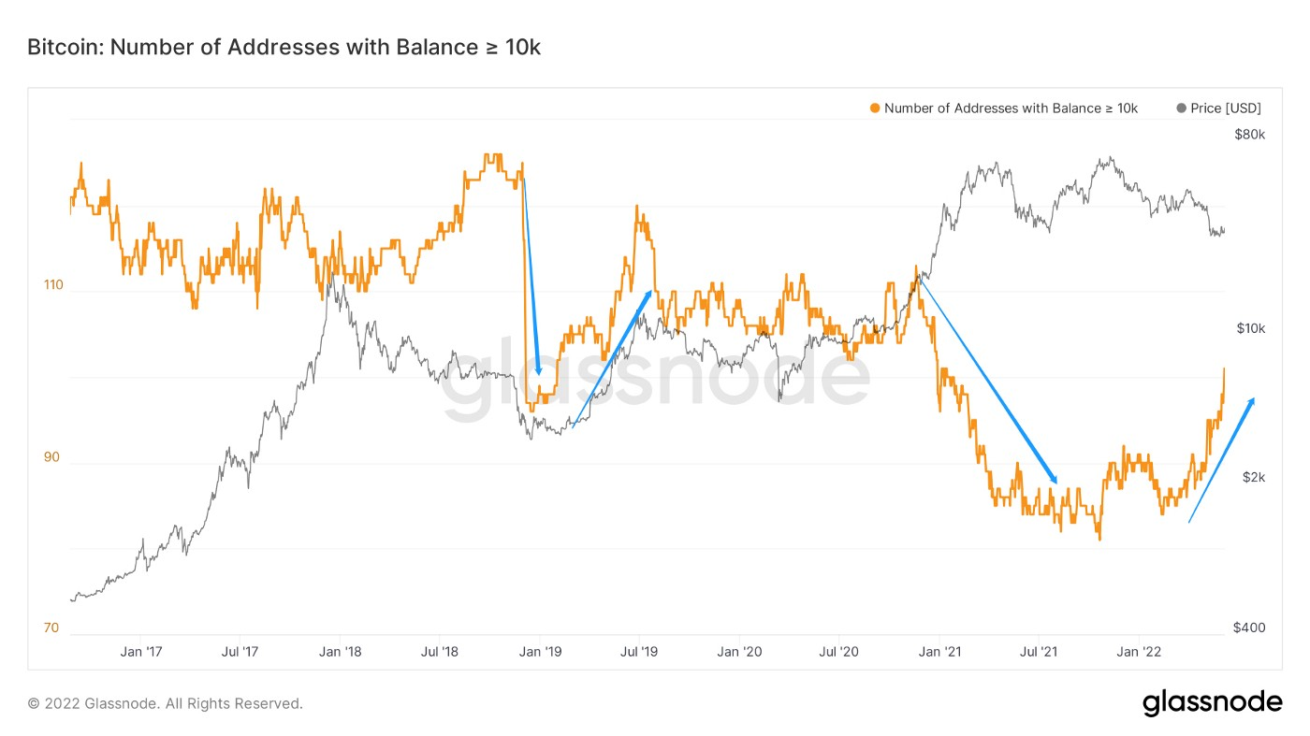Click the blue up arrow in 2022

click(1222, 458)
